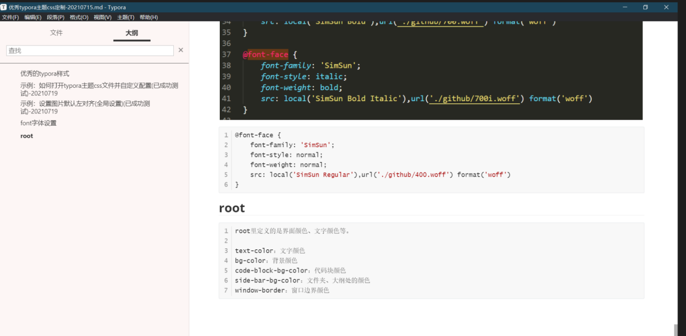The height and width of the screenshot is (336, 686).
Task: Click the src: local('SimSun Regular') code line
Action: point(381,175)
